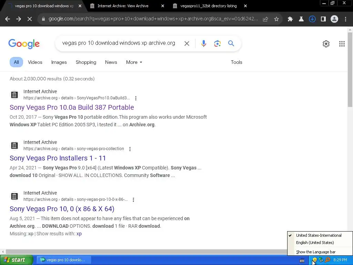This screenshot has width=353, height=265.
Task: Clear the Google search box text
Action: coord(186,43)
